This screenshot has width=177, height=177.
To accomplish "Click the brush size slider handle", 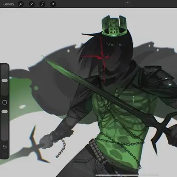I will (x=5, y=80).
